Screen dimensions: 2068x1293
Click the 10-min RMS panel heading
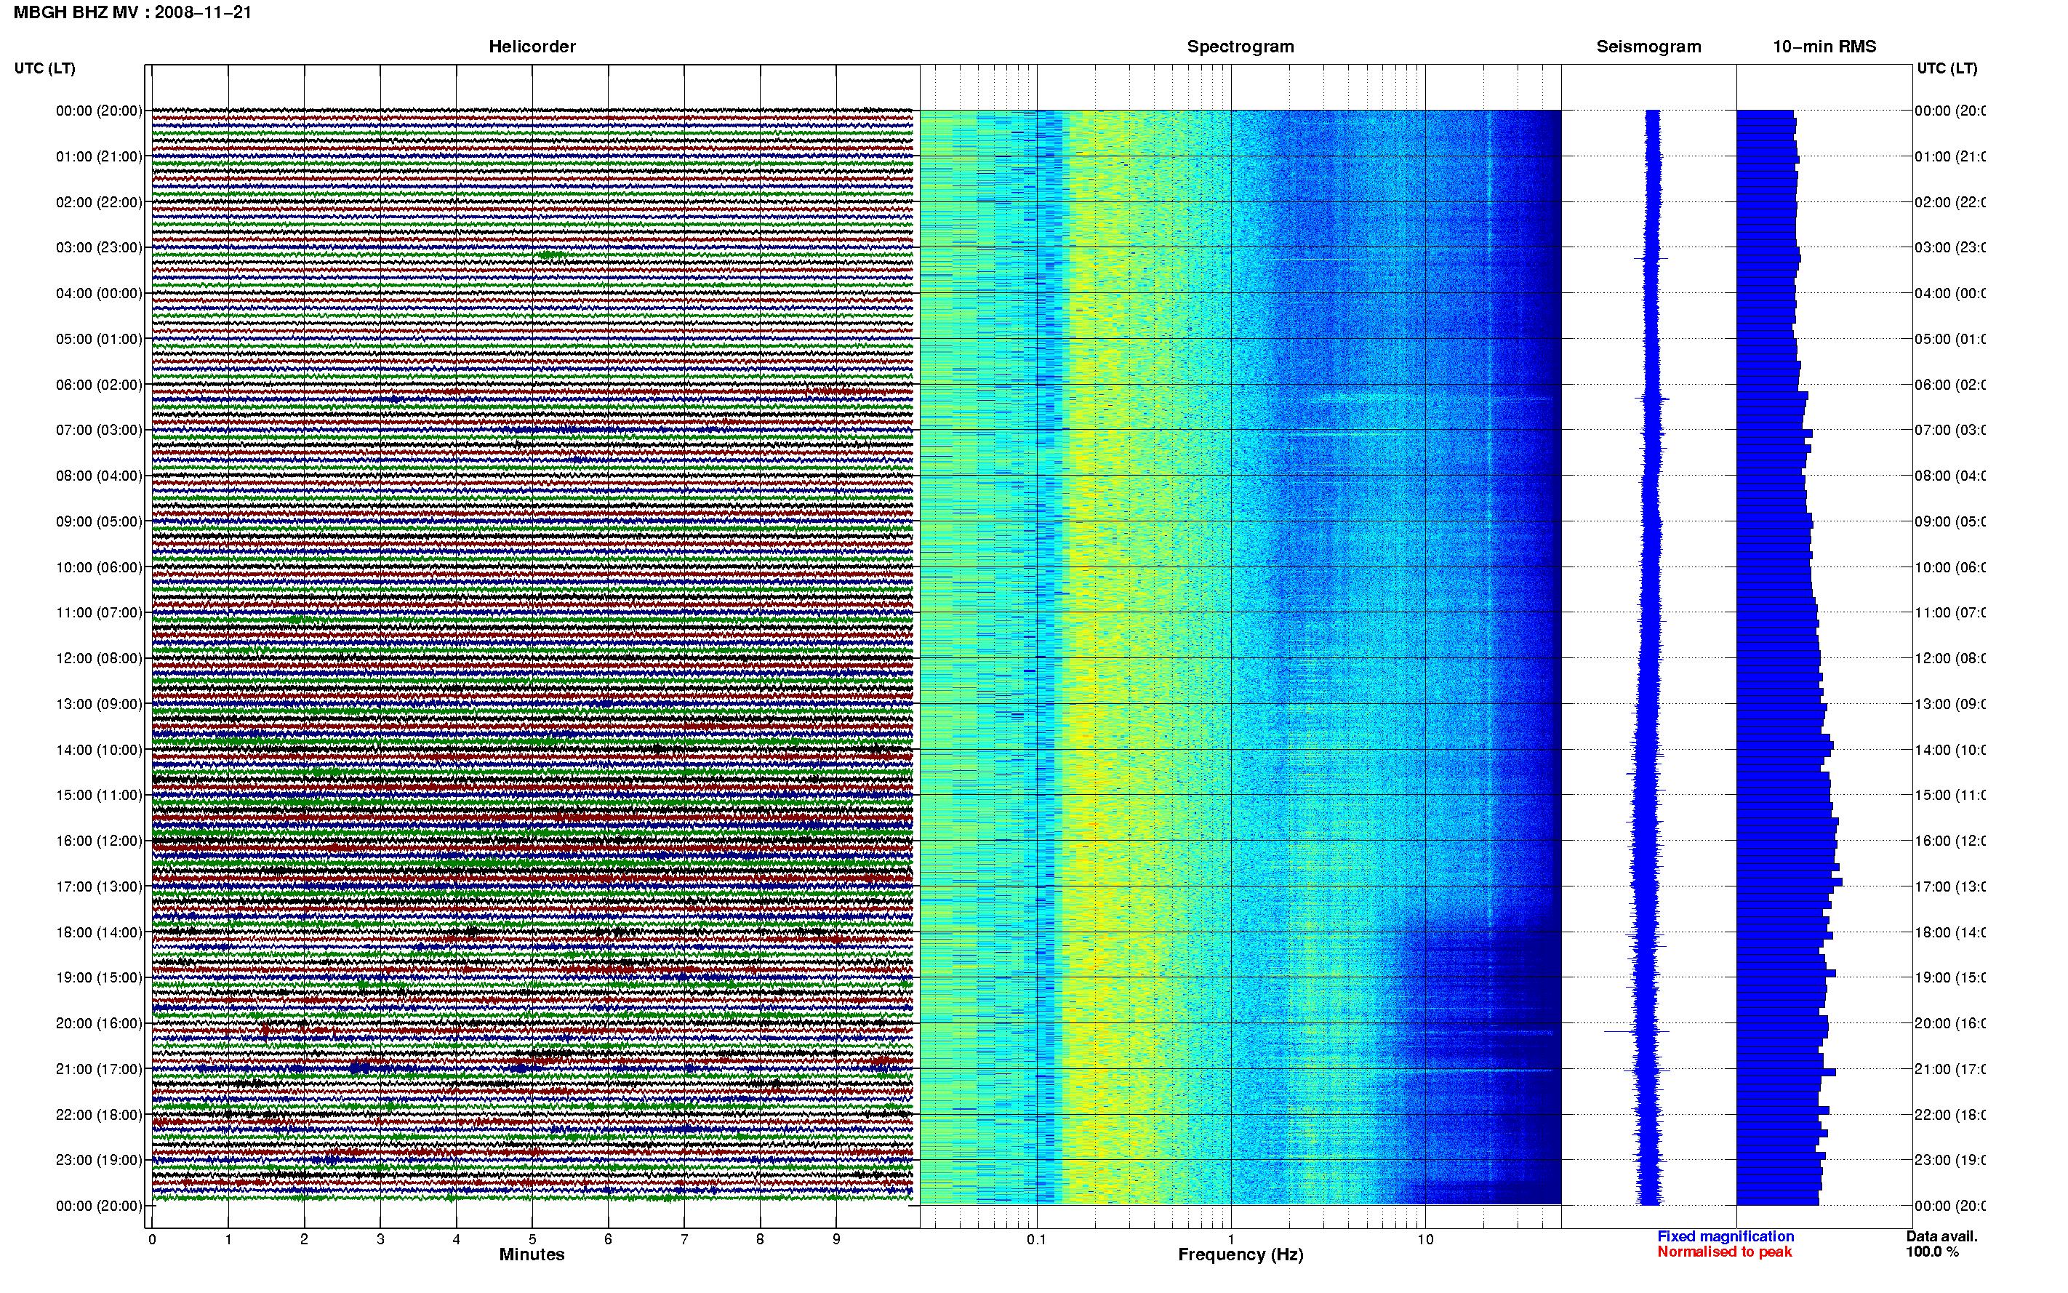[x=1824, y=47]
